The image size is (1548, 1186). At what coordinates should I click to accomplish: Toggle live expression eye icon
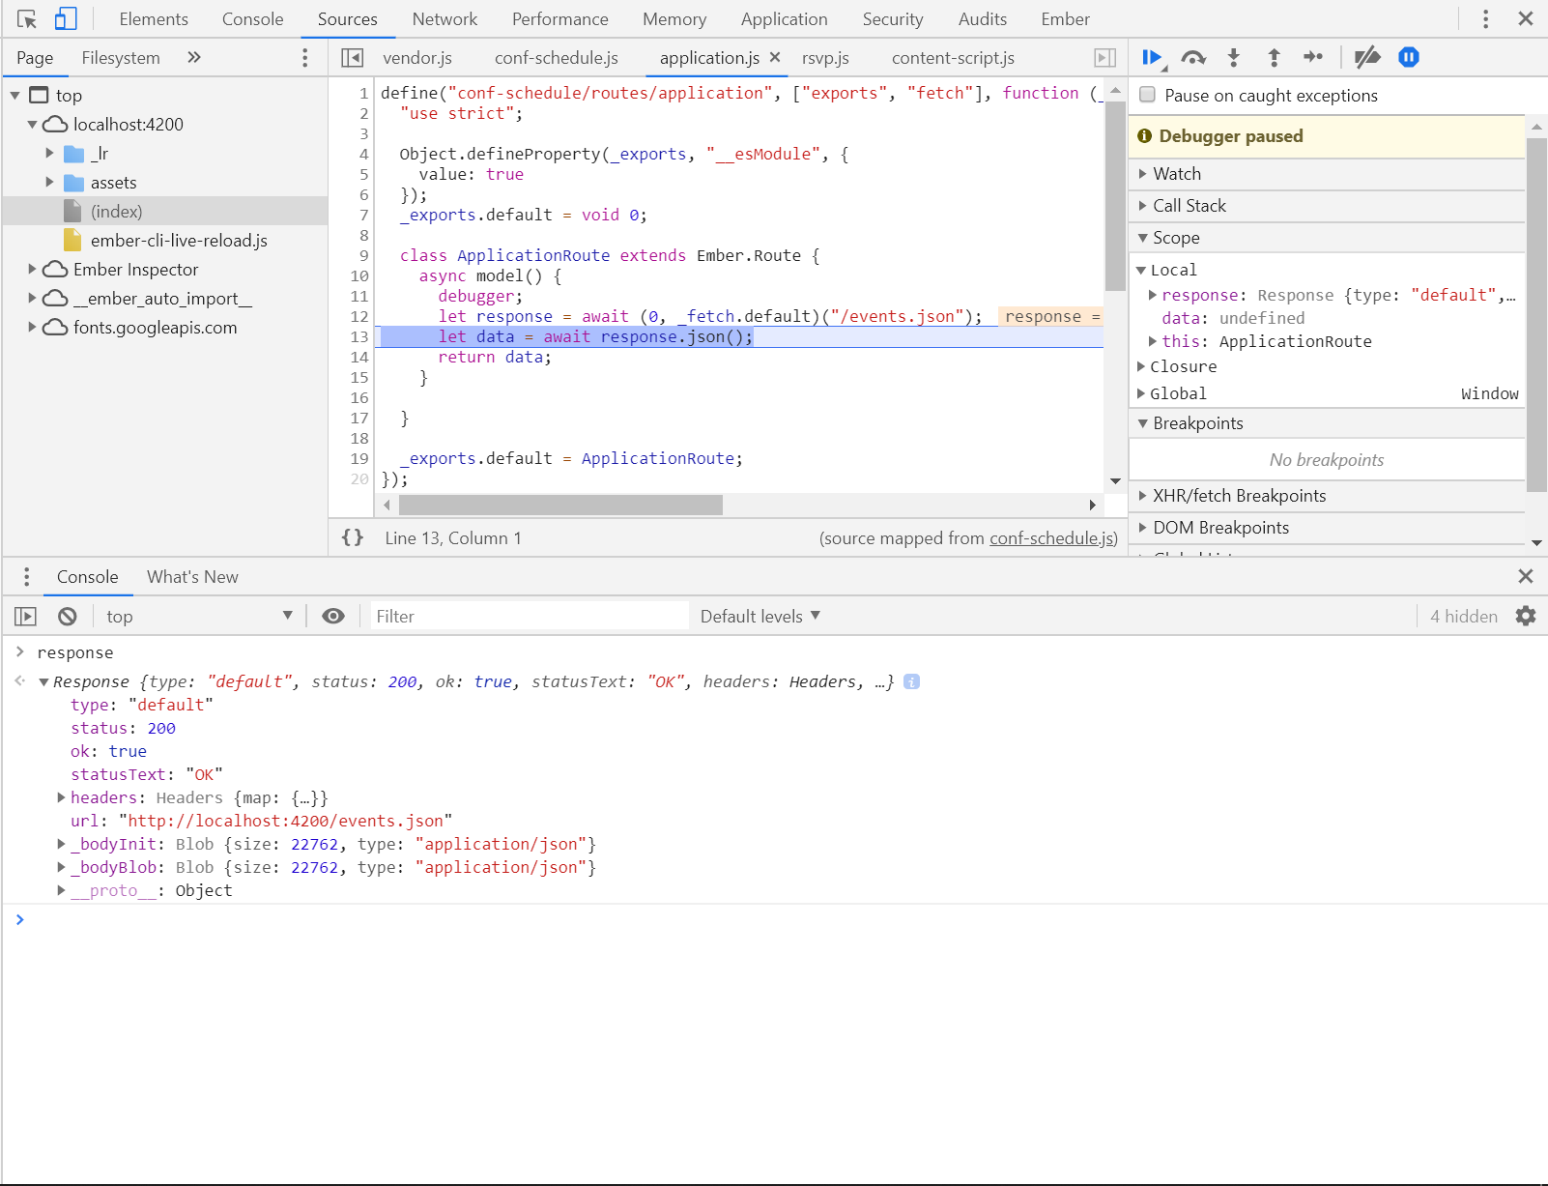[x=333, y=617]
